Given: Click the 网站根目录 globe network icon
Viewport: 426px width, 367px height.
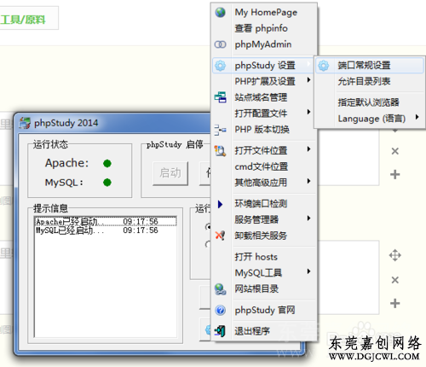Looking at the screenshot, I should [220, 289].
